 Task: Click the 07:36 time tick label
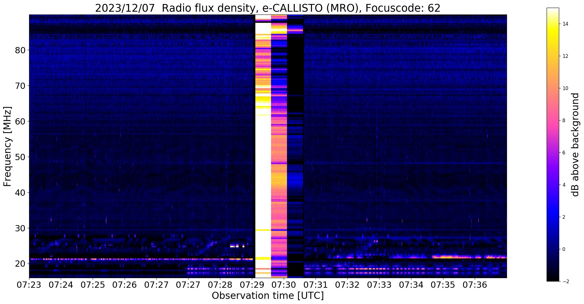[x=475, y=285]
